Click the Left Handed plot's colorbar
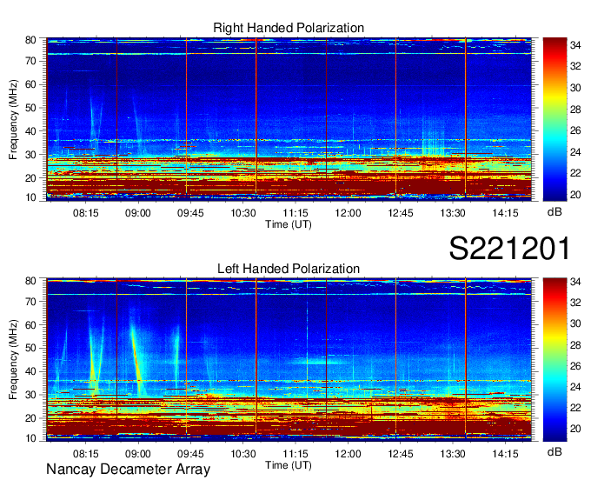The image size is (591, 480). click(554, 360)
